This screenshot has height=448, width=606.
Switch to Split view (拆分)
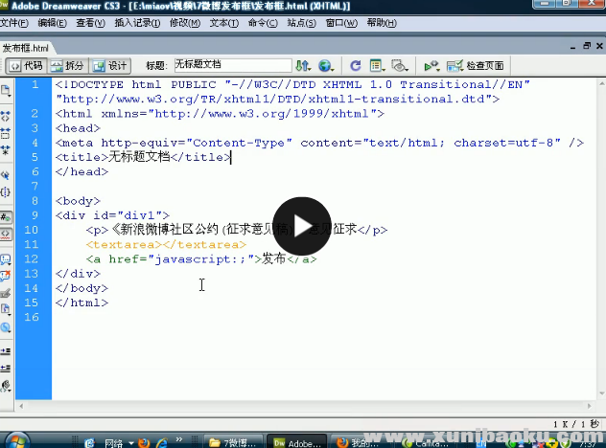[68, 66]
